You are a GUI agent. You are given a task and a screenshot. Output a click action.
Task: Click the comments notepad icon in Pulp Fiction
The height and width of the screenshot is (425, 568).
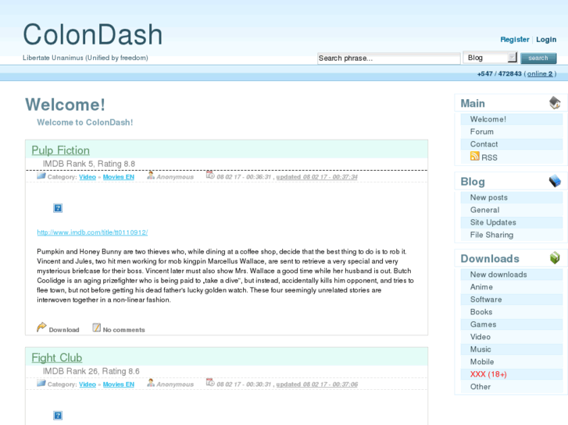point(96,328)
